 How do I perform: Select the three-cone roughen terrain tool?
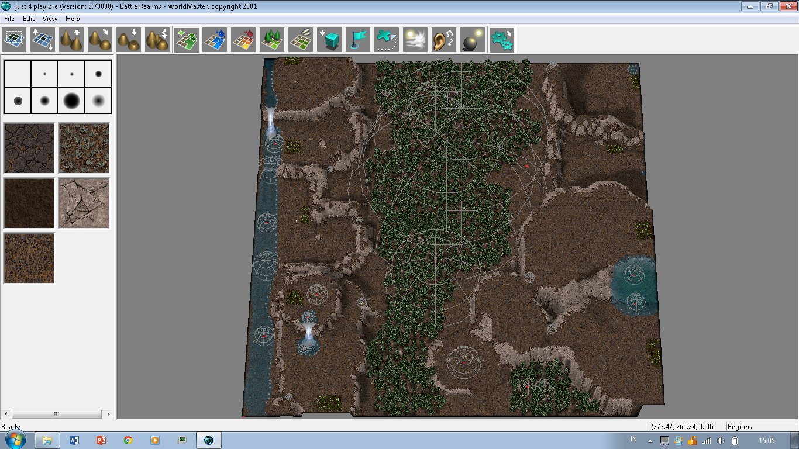pos(157,40)
